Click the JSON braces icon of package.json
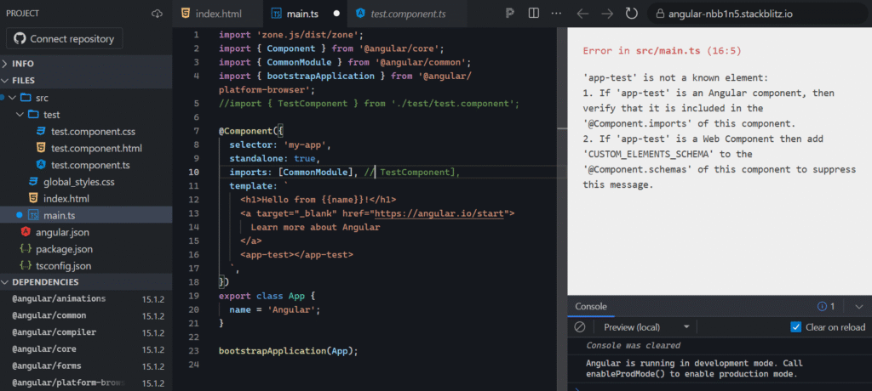This screenshot has height=391, width=872. 25,249
